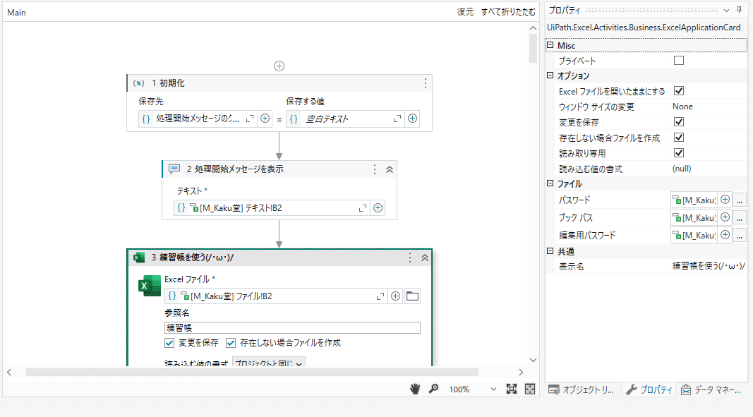Click the vertical scrollbar up arrow
Image resolution: width=753 pixels, height=417 pixels.
tap(533, 28)
